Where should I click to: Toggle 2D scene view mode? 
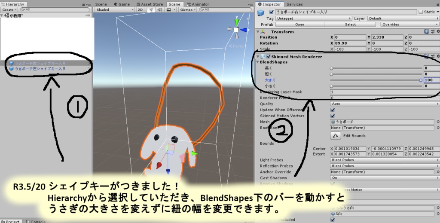(x=141, y=9)
